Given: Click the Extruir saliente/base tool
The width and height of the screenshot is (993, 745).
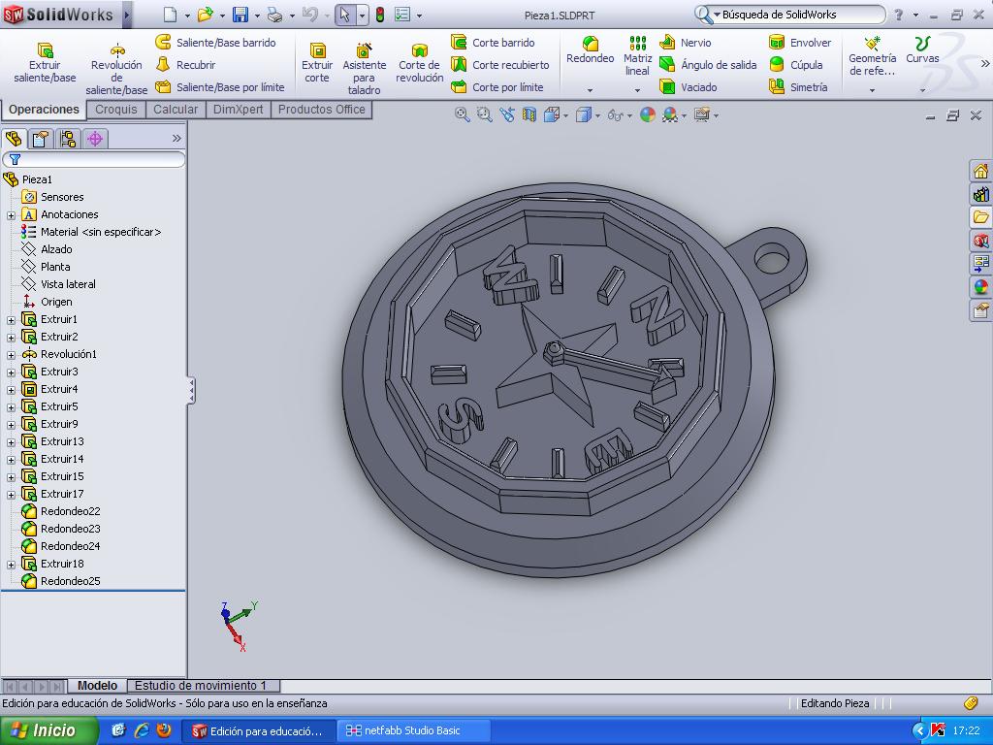Looking at the screenshot, I should [45, 62].
